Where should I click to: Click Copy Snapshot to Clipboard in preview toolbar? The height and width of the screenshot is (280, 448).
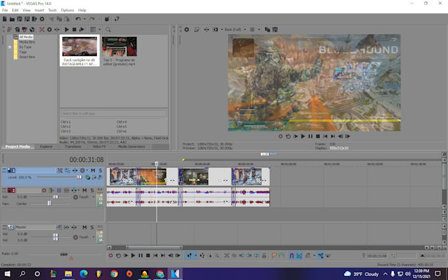[x=267, y=30]
